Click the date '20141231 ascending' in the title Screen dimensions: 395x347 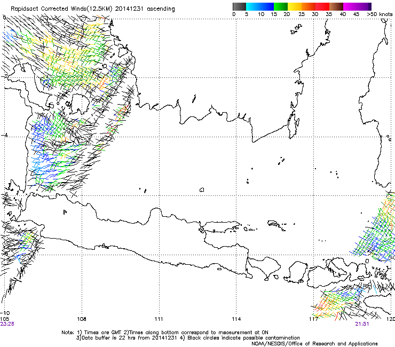(145, 9)
